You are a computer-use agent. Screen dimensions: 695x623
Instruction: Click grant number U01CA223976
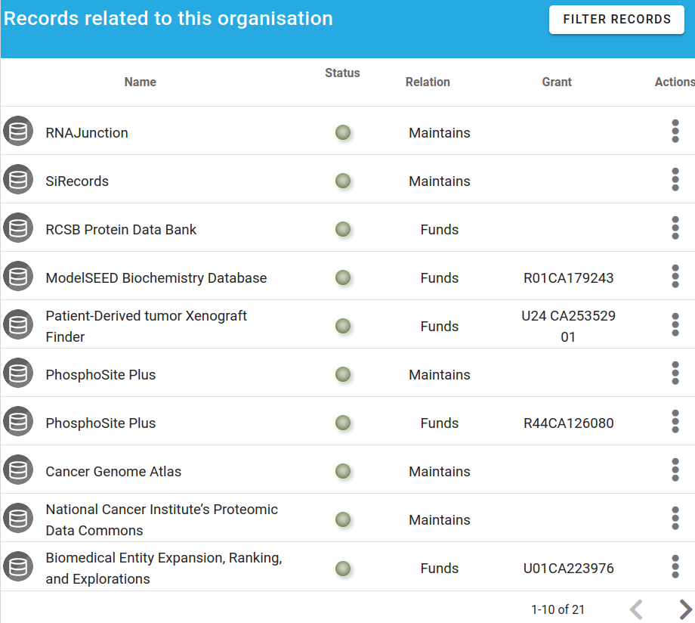568,568
